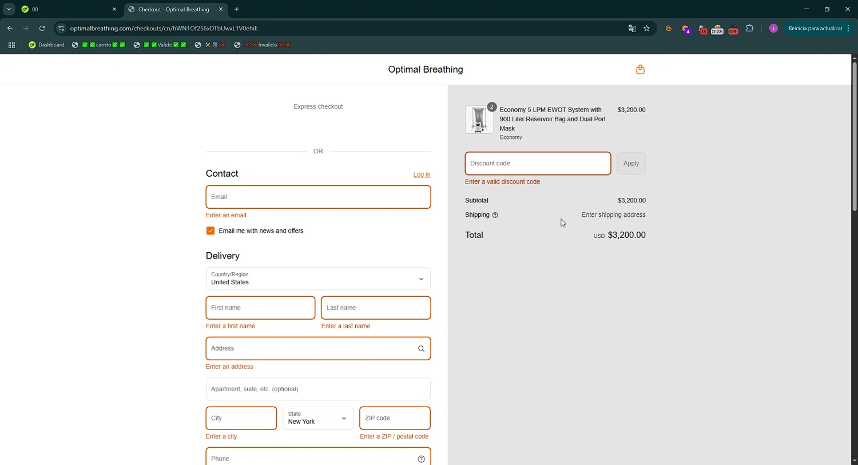Focus the First name field
Image resolution: width=858 pixels, height=465 pixels.
[x=260, y=308]
